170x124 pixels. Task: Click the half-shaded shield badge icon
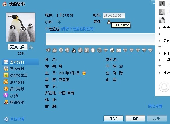pos(61,50)
